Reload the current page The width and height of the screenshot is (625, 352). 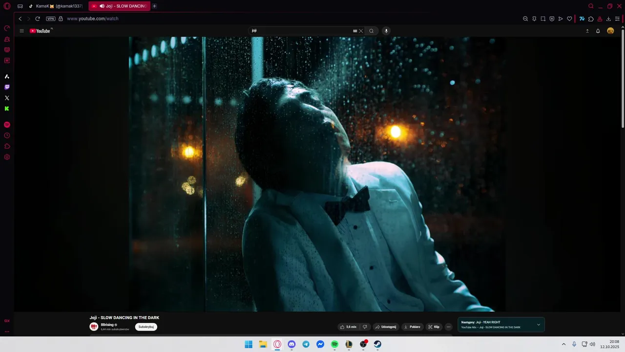click(x=38, y=19)
